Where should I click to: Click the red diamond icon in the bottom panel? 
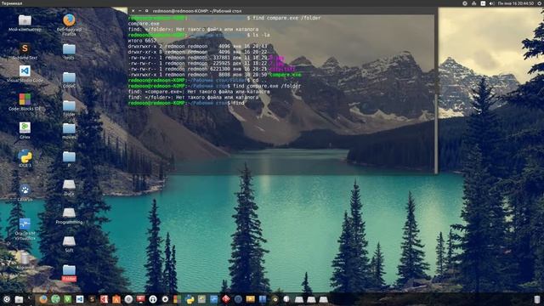(x=226, y=299)
